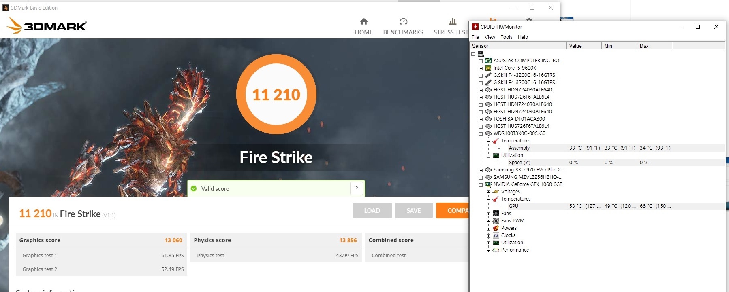Click the question mark help button

tap(357, 188)
